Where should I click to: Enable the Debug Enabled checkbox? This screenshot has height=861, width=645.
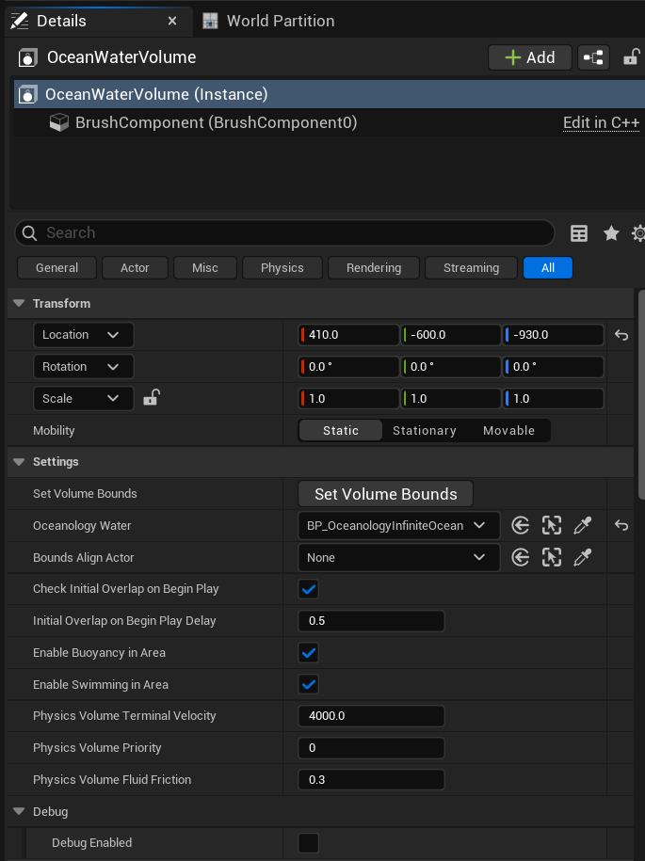coord(308,842)
